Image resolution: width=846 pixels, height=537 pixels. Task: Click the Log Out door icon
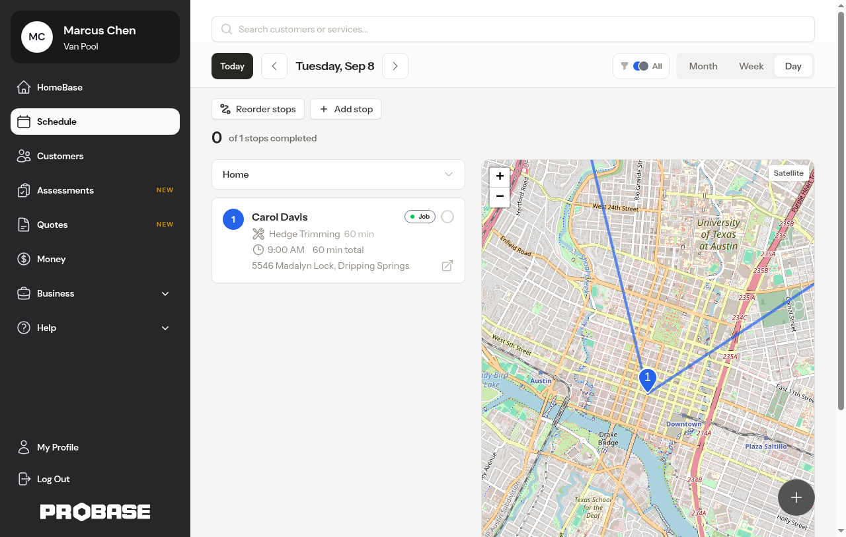24,479
